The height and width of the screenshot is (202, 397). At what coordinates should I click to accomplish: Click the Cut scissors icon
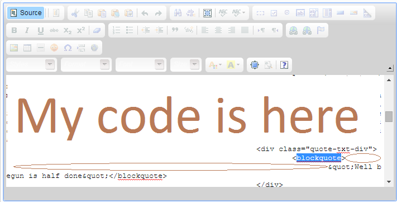pos(75,13)
